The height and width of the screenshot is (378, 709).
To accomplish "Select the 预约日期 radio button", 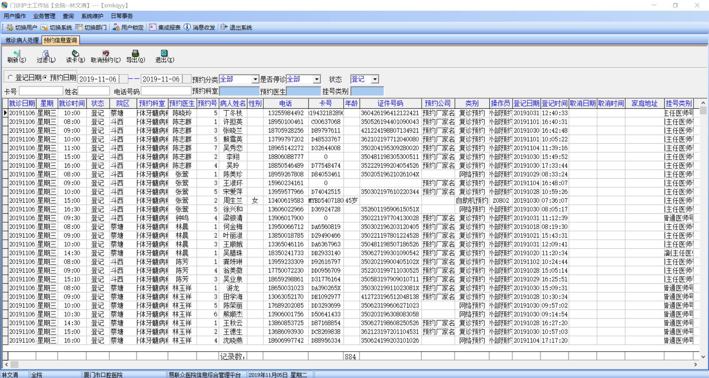I will pyautogui.click(x=45, y=77).
